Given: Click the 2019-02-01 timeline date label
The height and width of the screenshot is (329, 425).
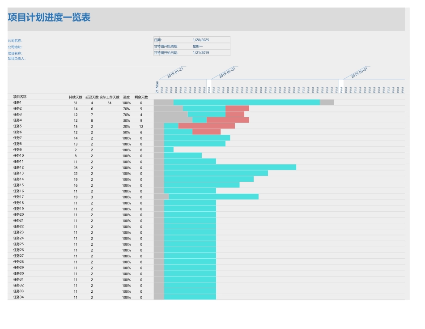Looking at the screenshot, I should tap(227, 73).
